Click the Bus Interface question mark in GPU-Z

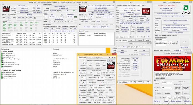pyautogui.click(x=115, y=75)
